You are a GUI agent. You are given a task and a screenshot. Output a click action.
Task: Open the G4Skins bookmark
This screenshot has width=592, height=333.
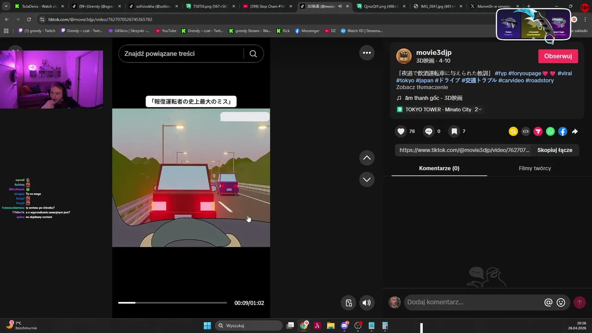pyautogui.click(x=129, y=31)
